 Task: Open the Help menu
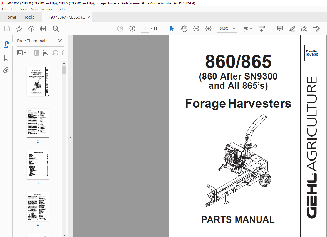coord(61,9)
